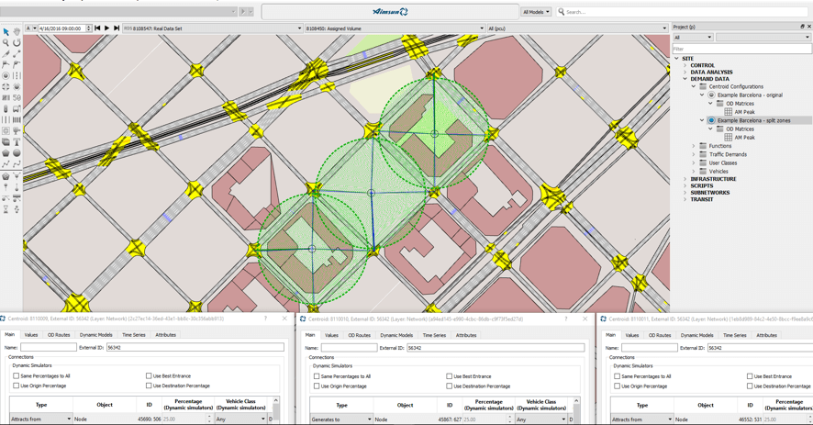Image resolution: width=813 pixels, height=425 pixels.
Task: Click the 50 speed sign tool
Action: (17, 97)
